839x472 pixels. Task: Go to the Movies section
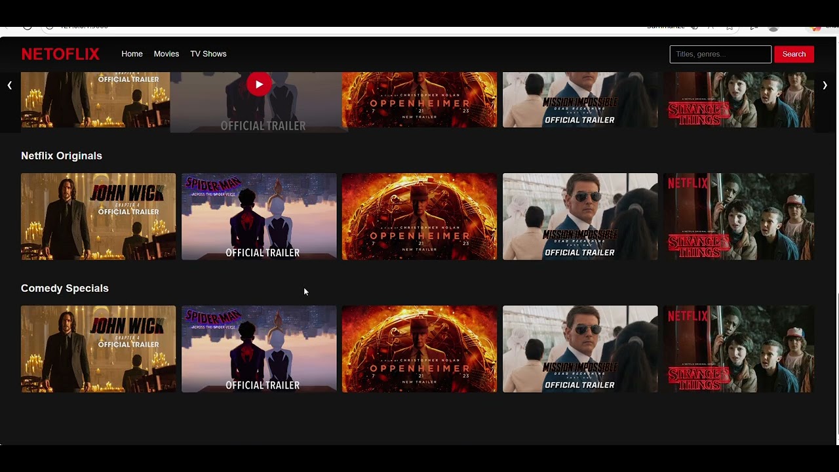[166, 54]
